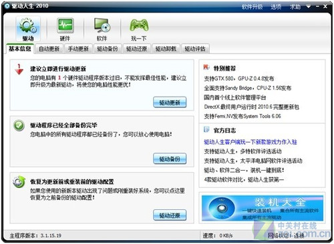The height and width of the screenshot is (244, 334).
Task: Switch to the 驱动备份 tab
Action: click(x=108, y=49)
